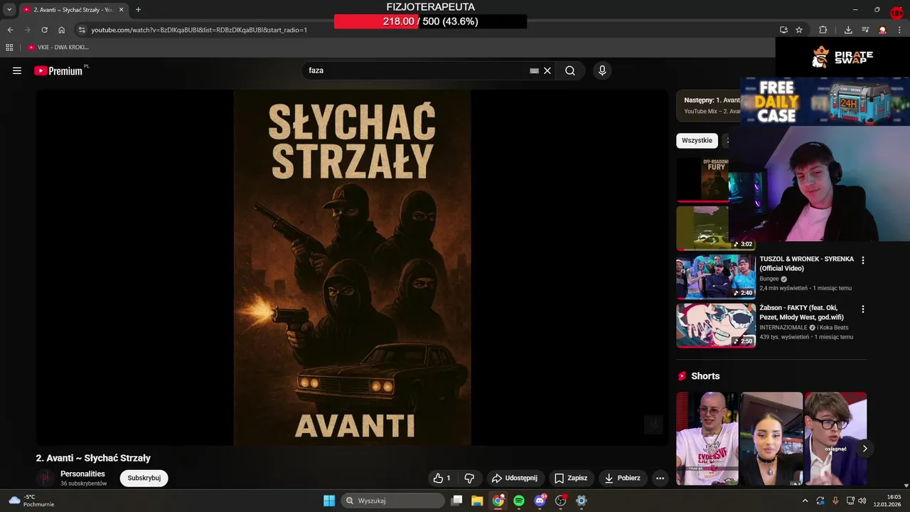Subscribe with the Subskrybuj button
Viewport: 910px width, 512px height.
(x=144, y=478)
